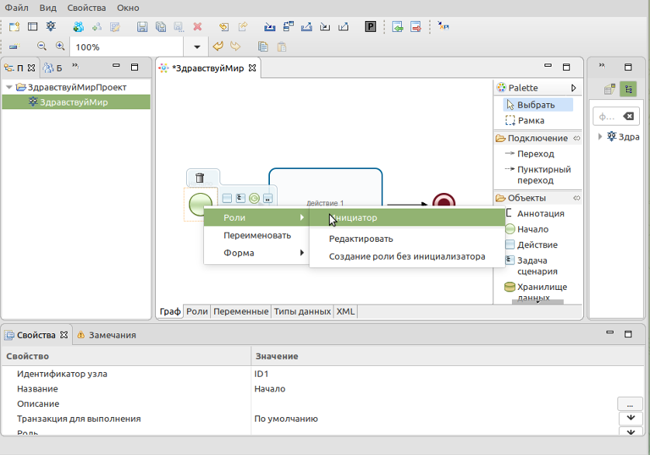Select the Действие palette object

531,245
